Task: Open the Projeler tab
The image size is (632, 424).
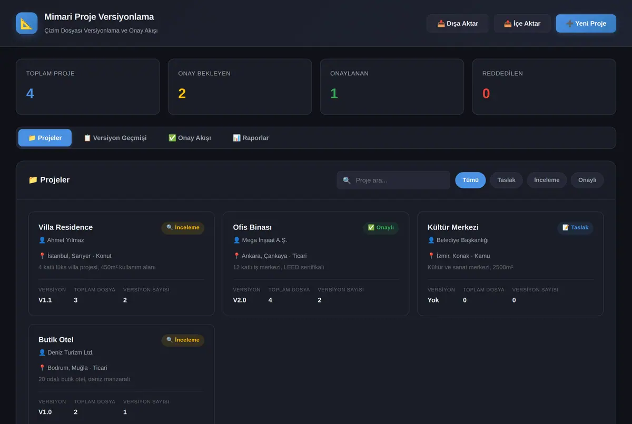Action: [x=45, y=138]
